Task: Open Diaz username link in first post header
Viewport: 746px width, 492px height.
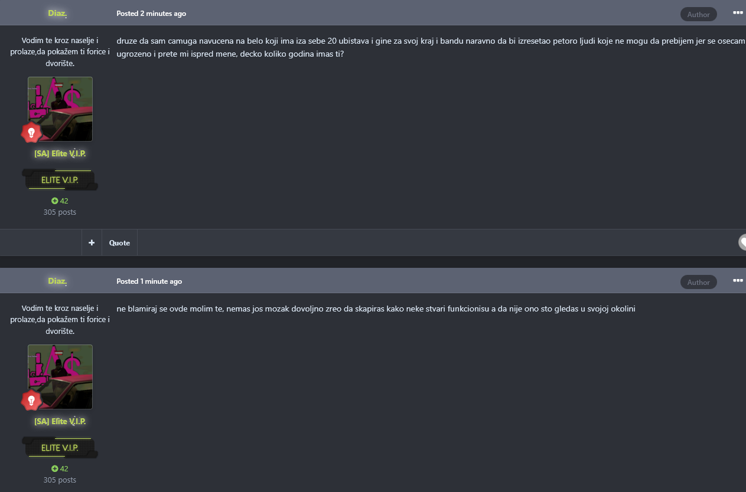Action: [x=57, y=13]
